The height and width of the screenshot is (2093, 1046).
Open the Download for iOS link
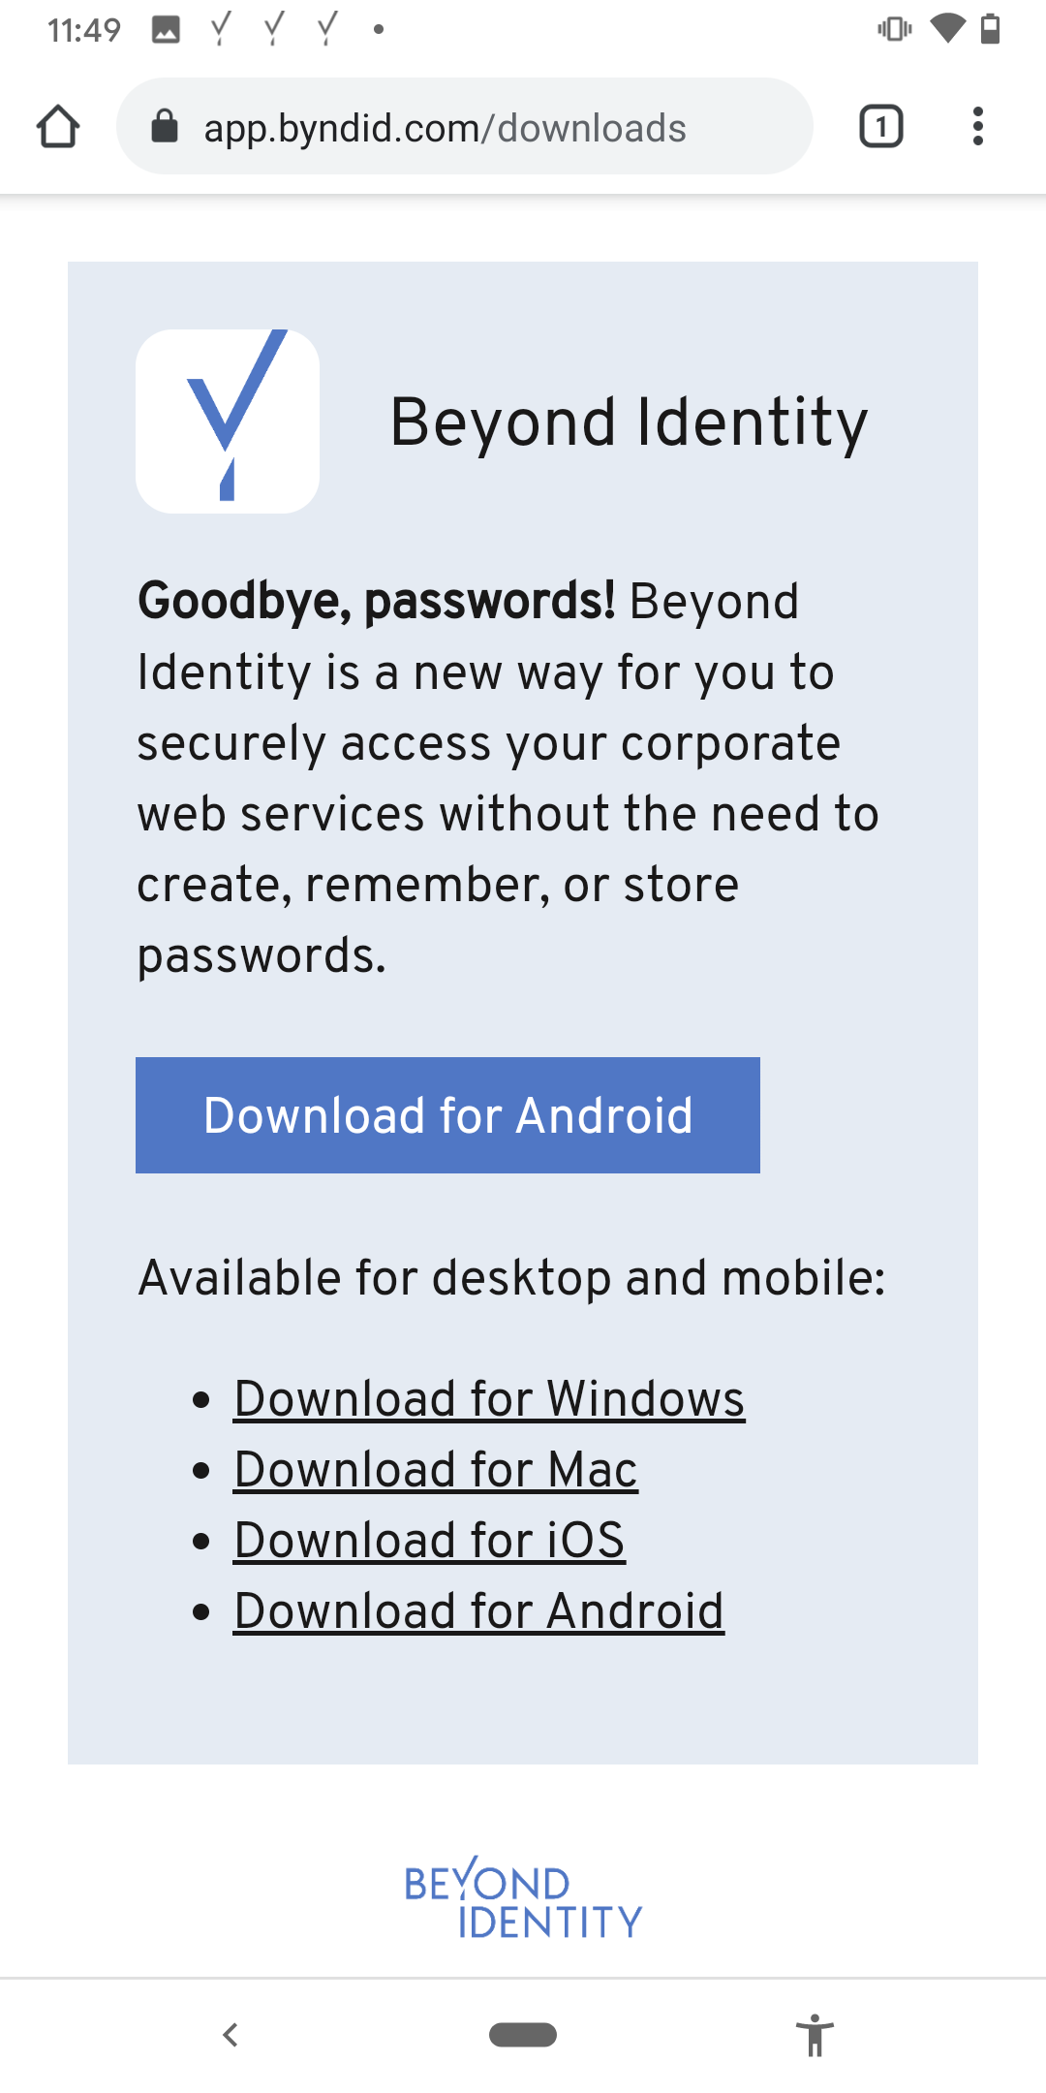[428, 1540]
